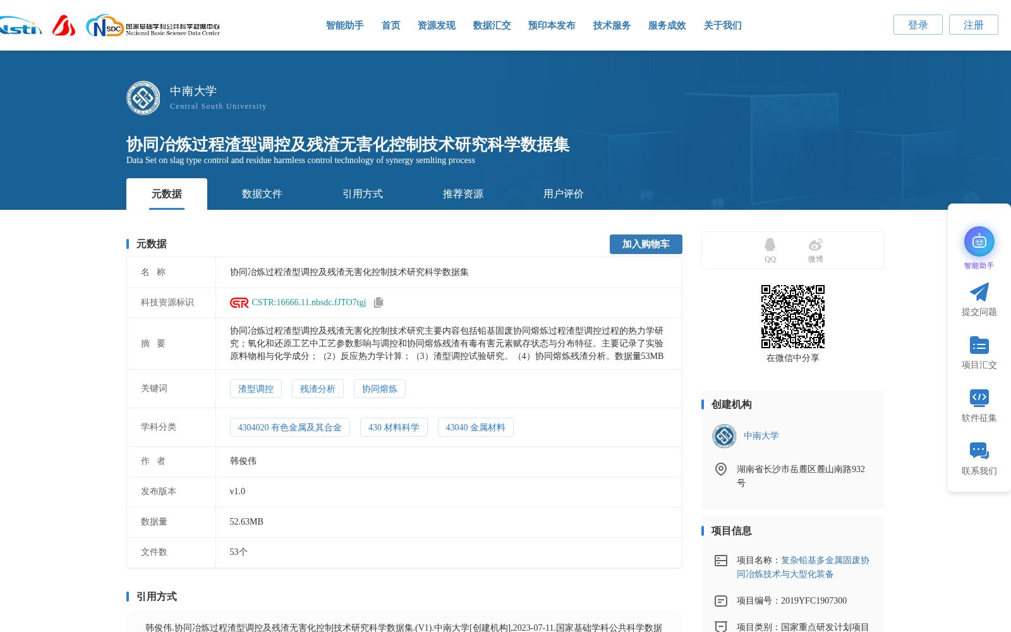Click the 注册 button
Screen dimensions: 1011x632
[974, 25]
